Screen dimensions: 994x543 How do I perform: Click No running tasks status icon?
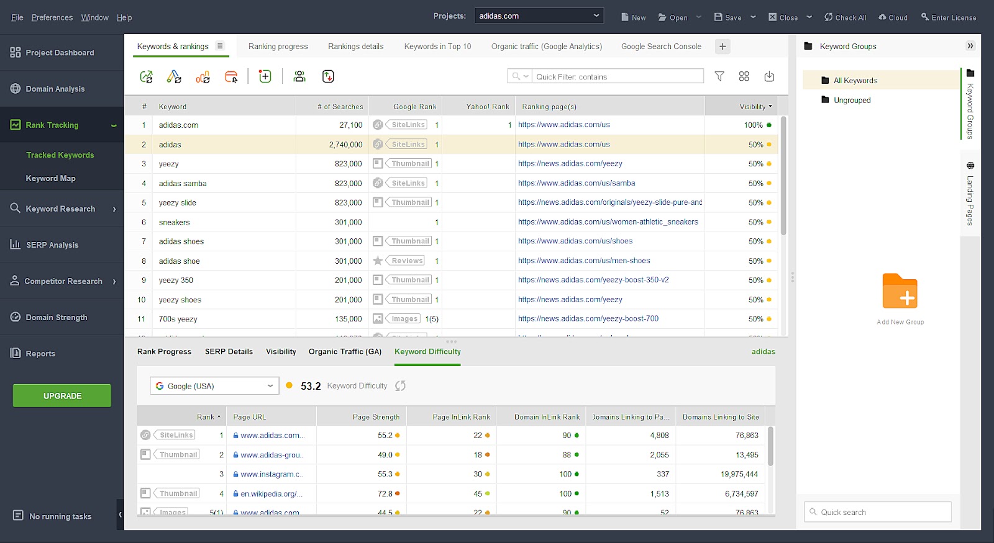pos(18,516)
